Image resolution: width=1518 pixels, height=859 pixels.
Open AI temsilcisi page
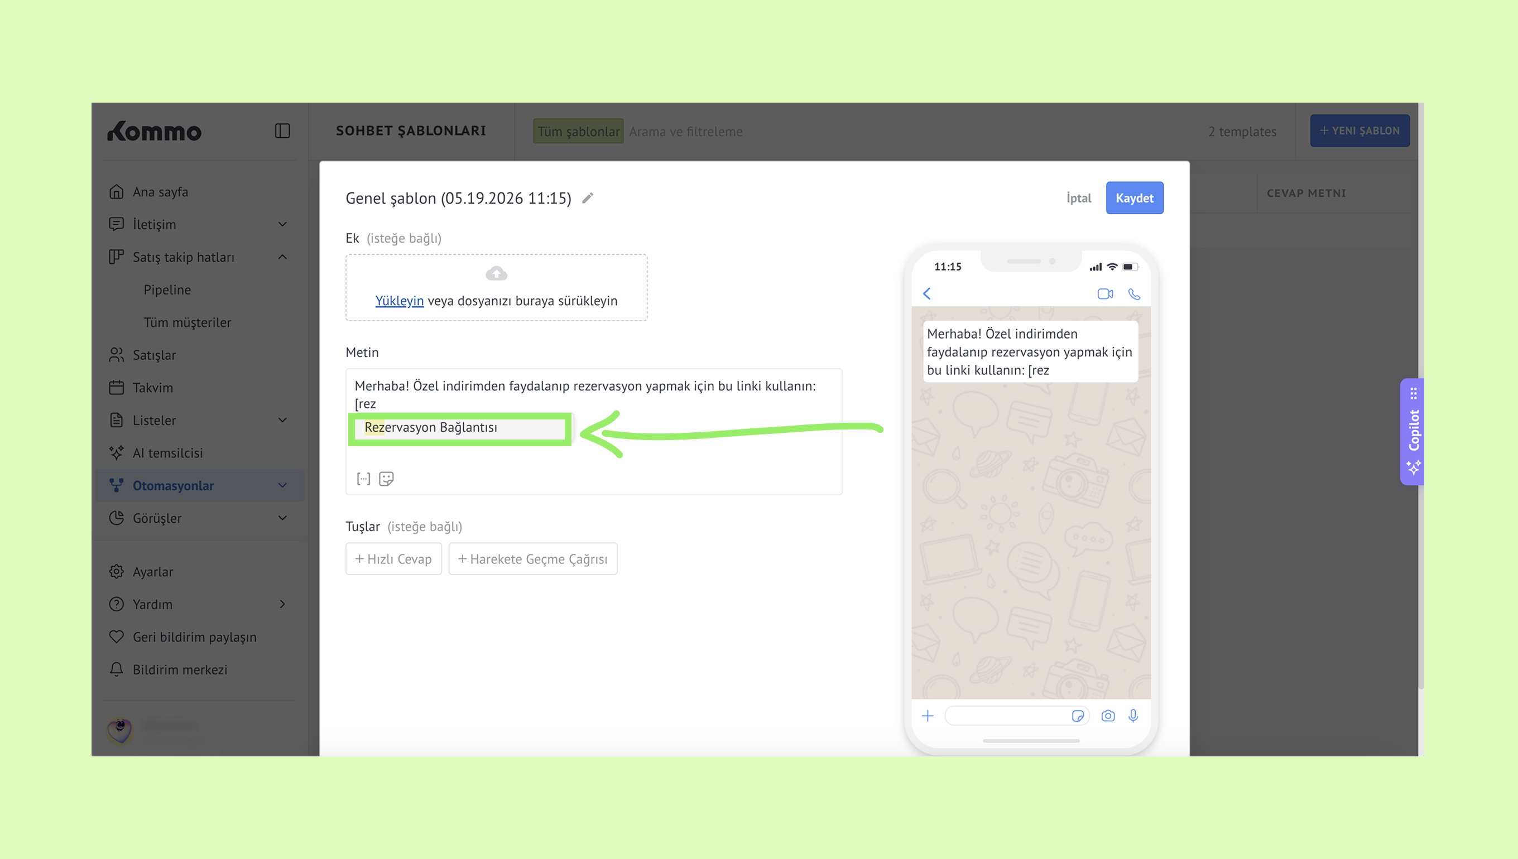(x=167, y=452)
